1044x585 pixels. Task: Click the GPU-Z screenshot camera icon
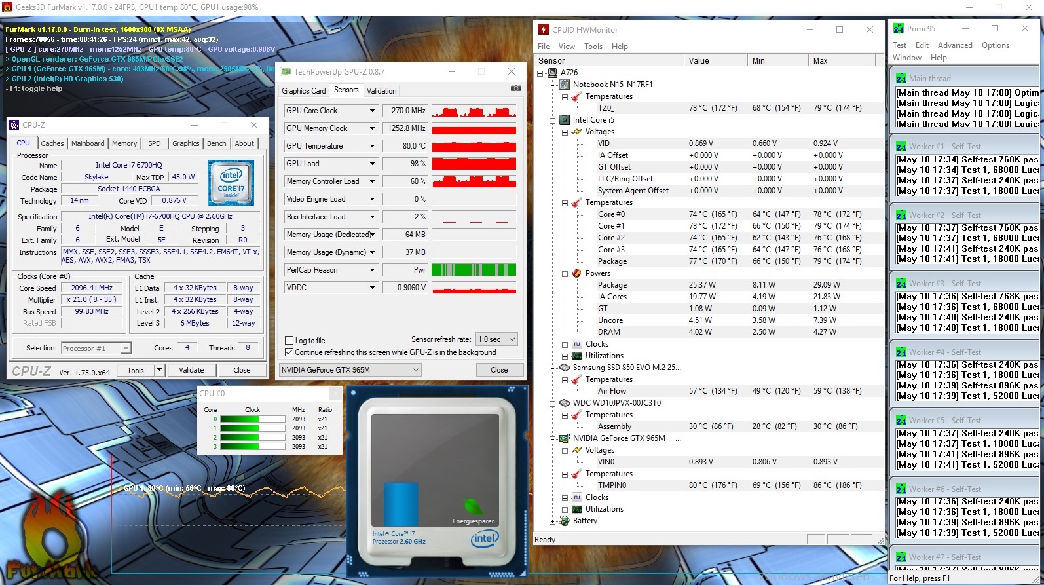(515, 88)
